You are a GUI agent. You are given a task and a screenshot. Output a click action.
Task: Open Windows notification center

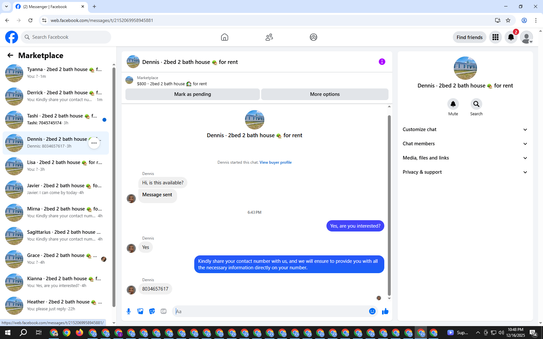[x=533, y=333]
